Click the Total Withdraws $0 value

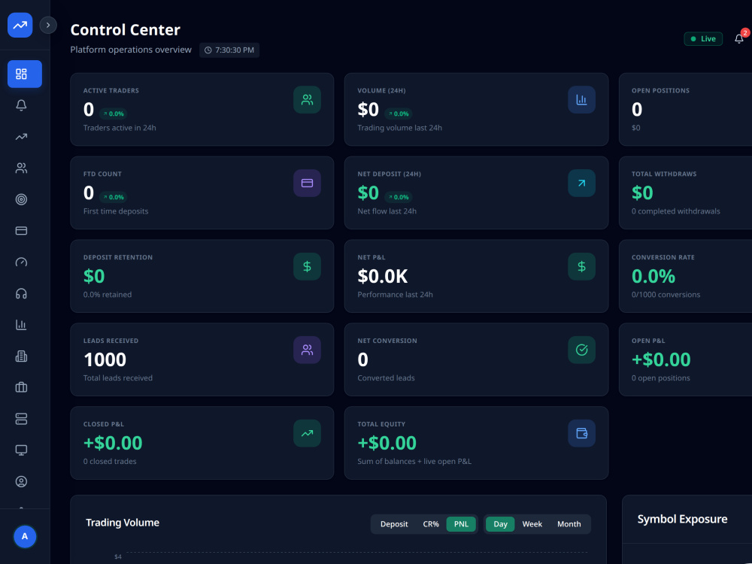pyautogui.click(x=642, y=193)
